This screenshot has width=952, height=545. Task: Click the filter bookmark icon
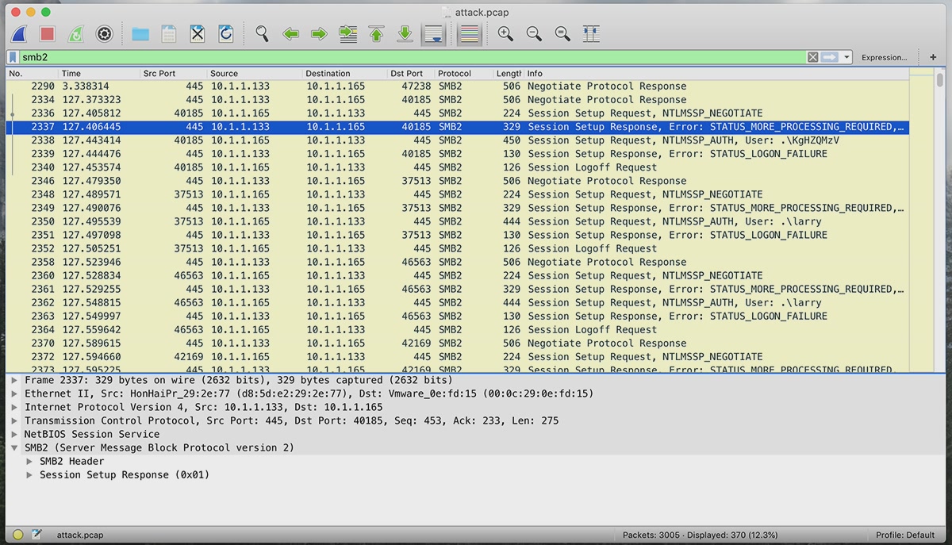coord(13,57)
